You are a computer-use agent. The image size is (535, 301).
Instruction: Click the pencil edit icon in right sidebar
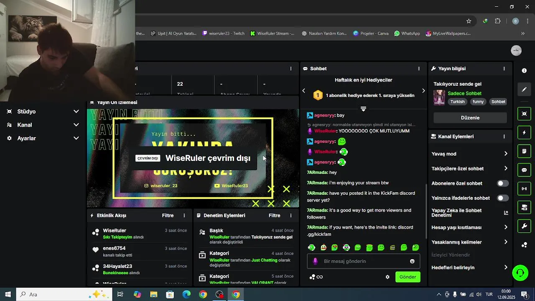point(524,89)
